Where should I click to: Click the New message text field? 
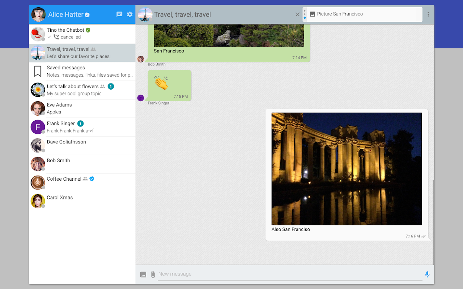tap(289, 274)
